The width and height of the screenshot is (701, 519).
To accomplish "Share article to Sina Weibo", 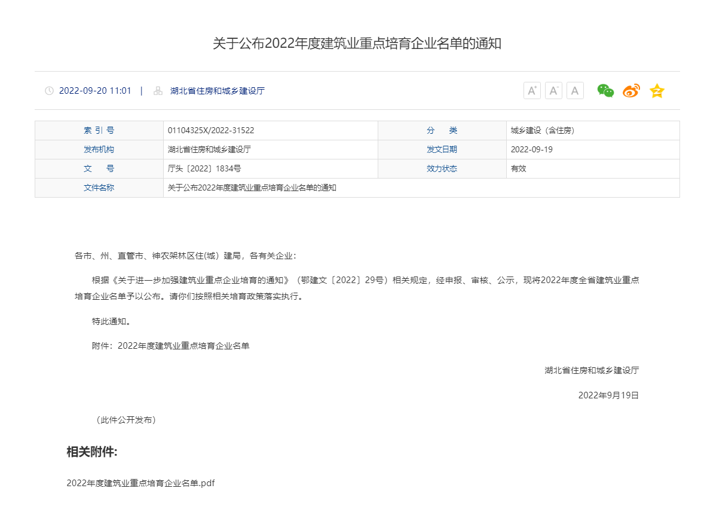I will [631, 91].
